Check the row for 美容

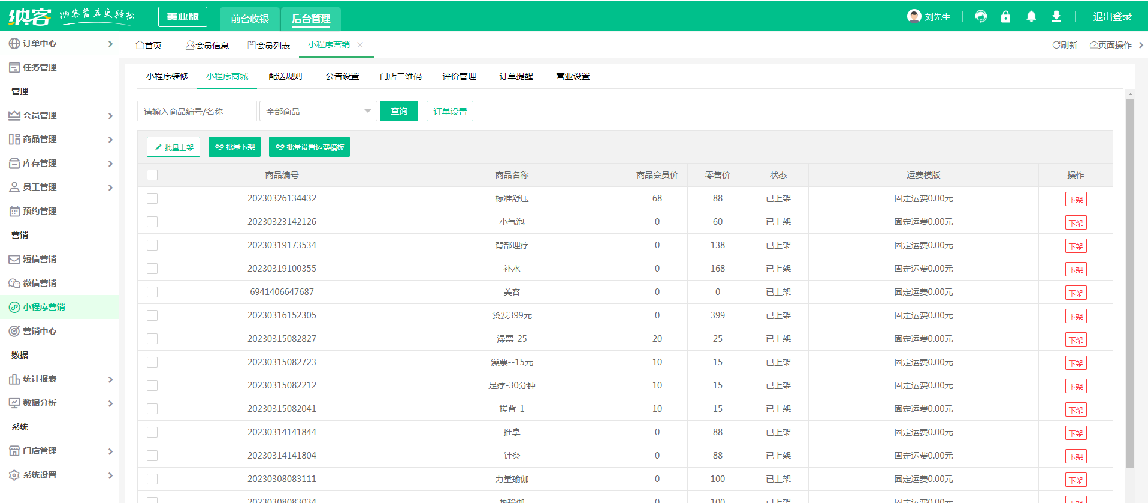[152, 292]
